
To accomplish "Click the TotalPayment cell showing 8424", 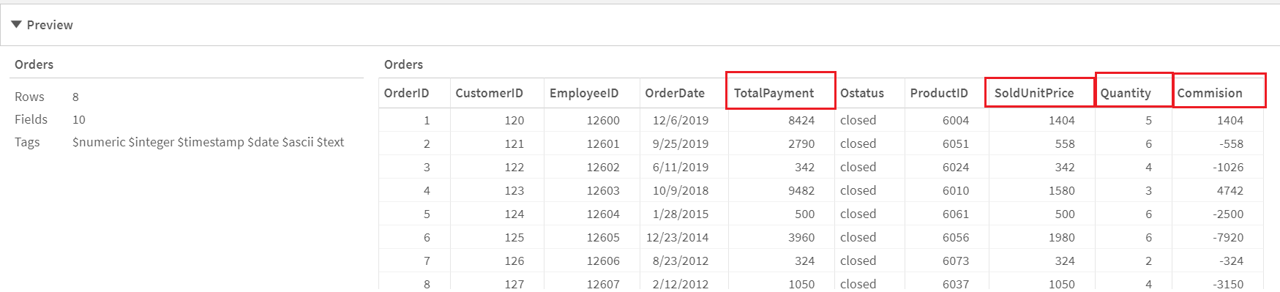I will coord(801,120).
